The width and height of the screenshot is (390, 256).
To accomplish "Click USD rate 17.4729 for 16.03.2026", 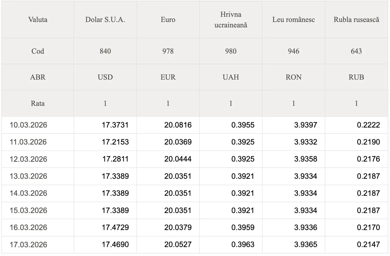I will (x=115, y=227).
